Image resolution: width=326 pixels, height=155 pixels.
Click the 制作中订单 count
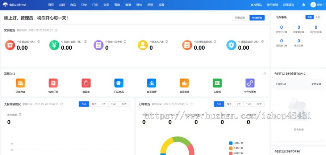coord(316,27)
